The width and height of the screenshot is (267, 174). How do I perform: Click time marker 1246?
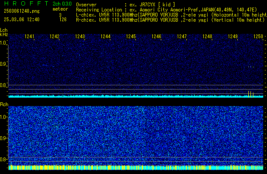(x=156, y=36)
